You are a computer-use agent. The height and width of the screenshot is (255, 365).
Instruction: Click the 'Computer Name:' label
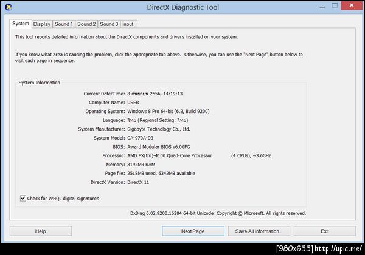(x=107, y=103)
